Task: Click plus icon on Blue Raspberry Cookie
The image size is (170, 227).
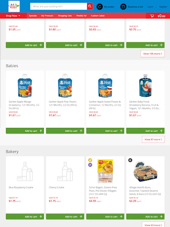Action: point(41,217)
